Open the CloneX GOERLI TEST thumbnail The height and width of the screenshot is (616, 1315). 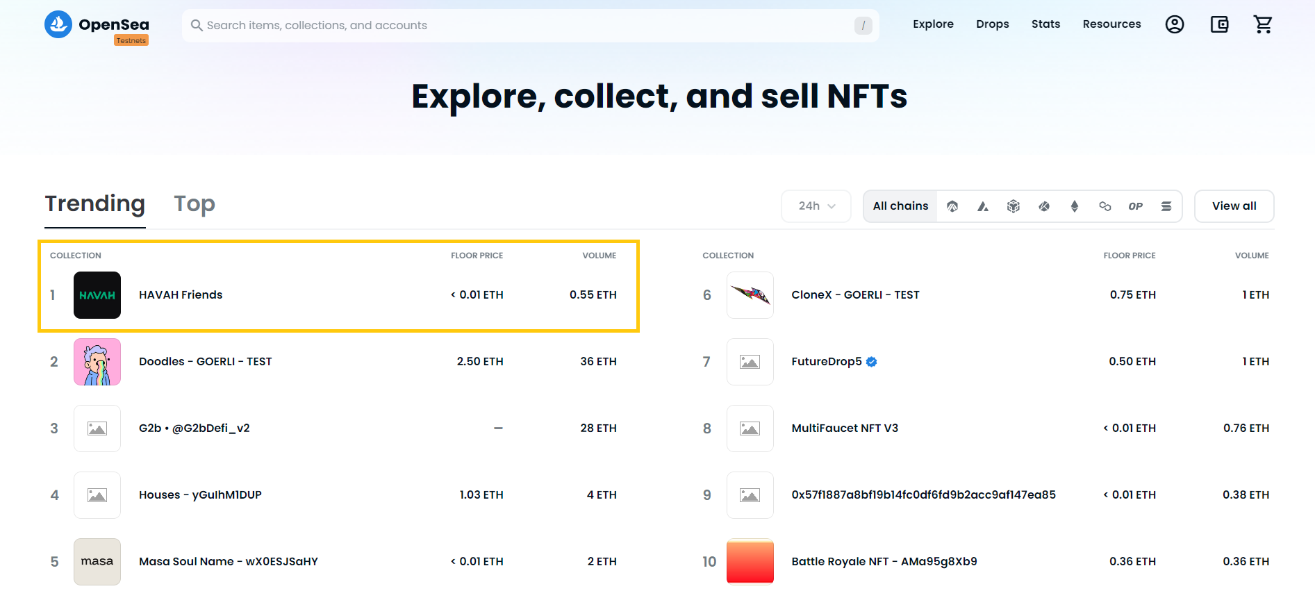tap(750, 295)
